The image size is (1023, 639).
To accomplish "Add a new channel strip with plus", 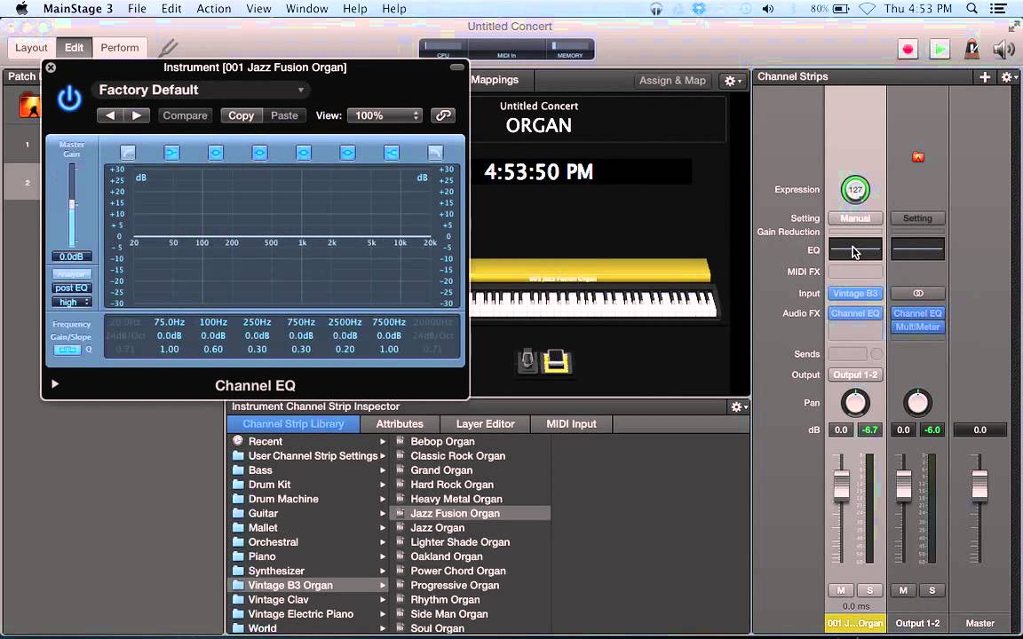I will tap(985, 77).
